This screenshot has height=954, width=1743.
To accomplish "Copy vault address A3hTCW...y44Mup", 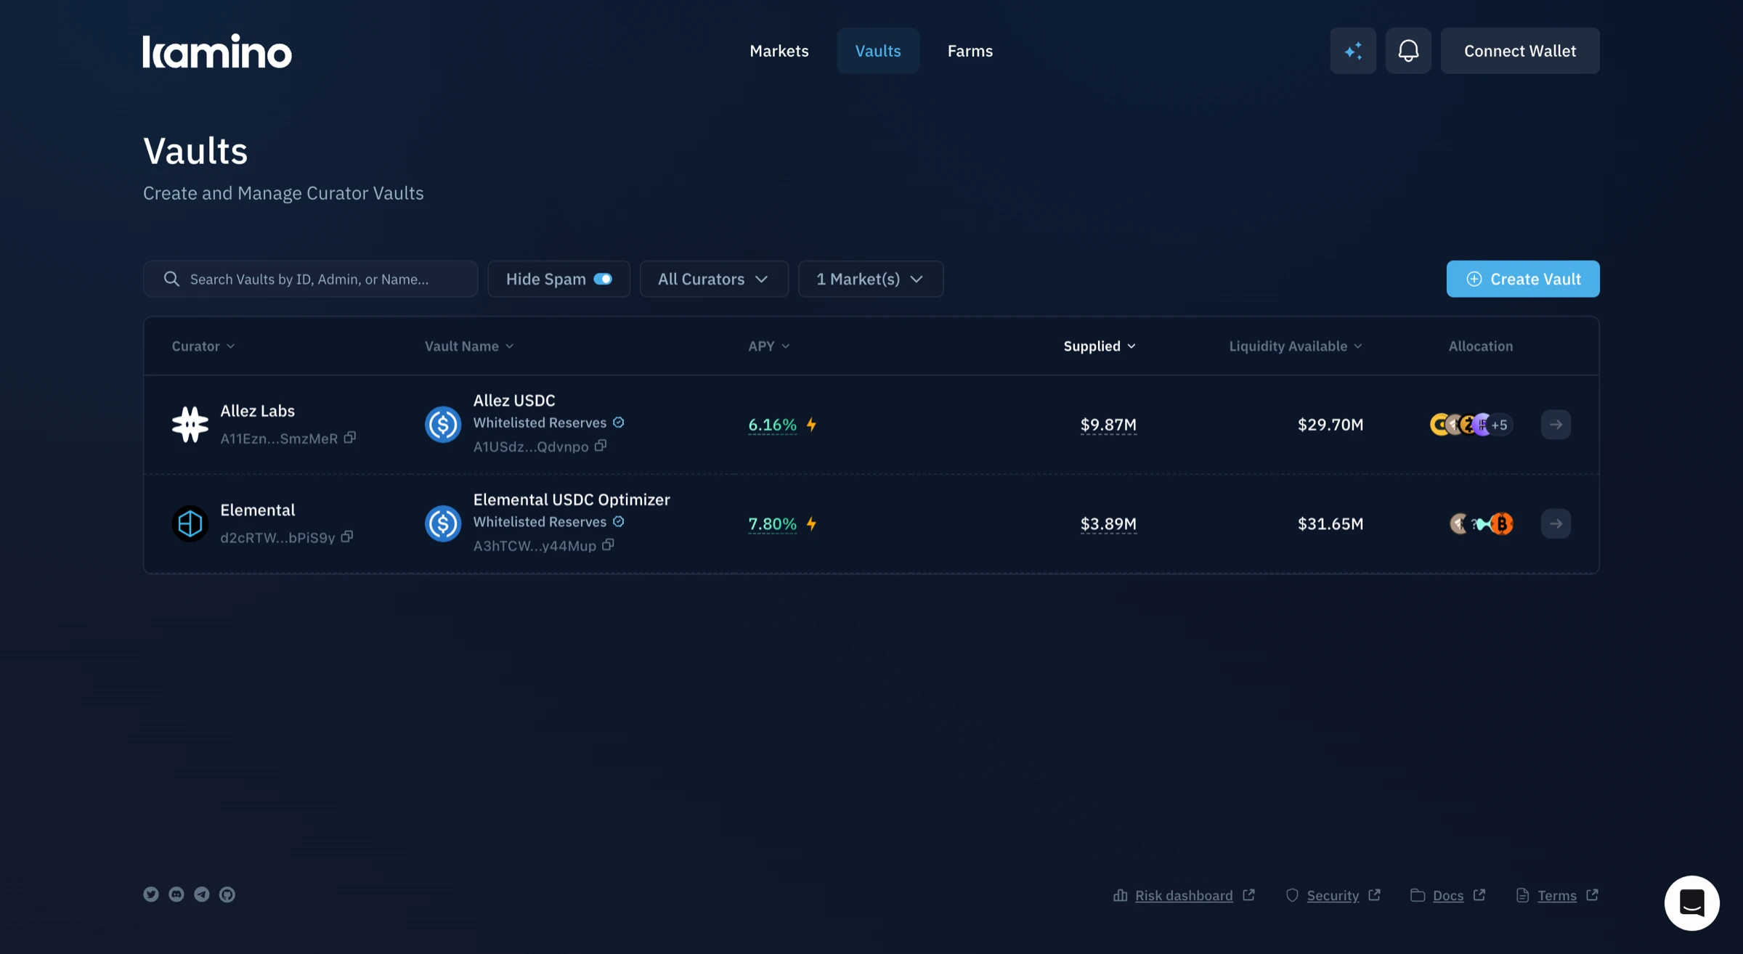I will click(608, 544).
